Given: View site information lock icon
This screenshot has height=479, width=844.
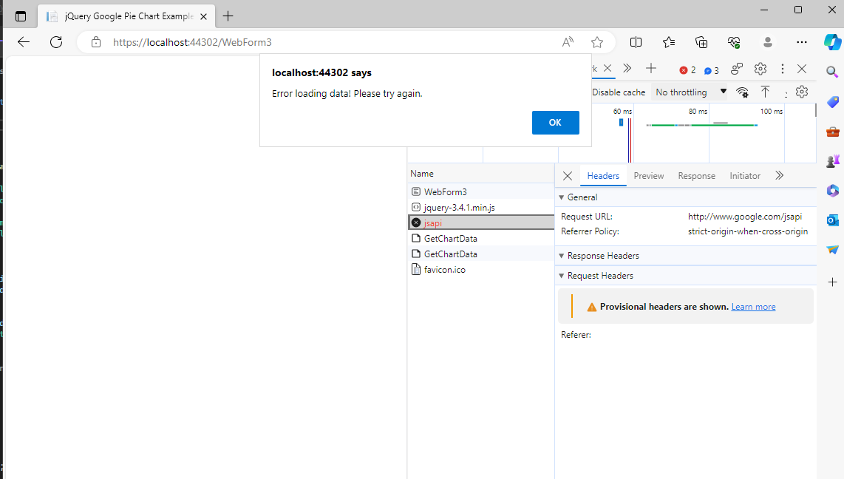Looking at the screenshot, I should click(96, 42).
